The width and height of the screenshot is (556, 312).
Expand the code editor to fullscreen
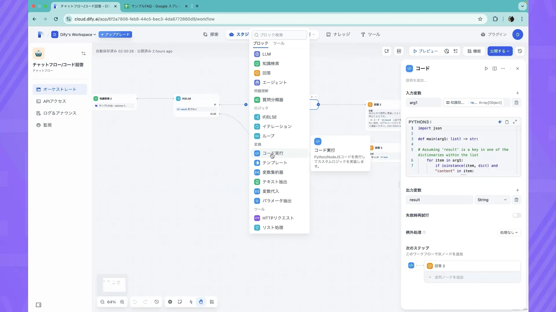(515, 122)
